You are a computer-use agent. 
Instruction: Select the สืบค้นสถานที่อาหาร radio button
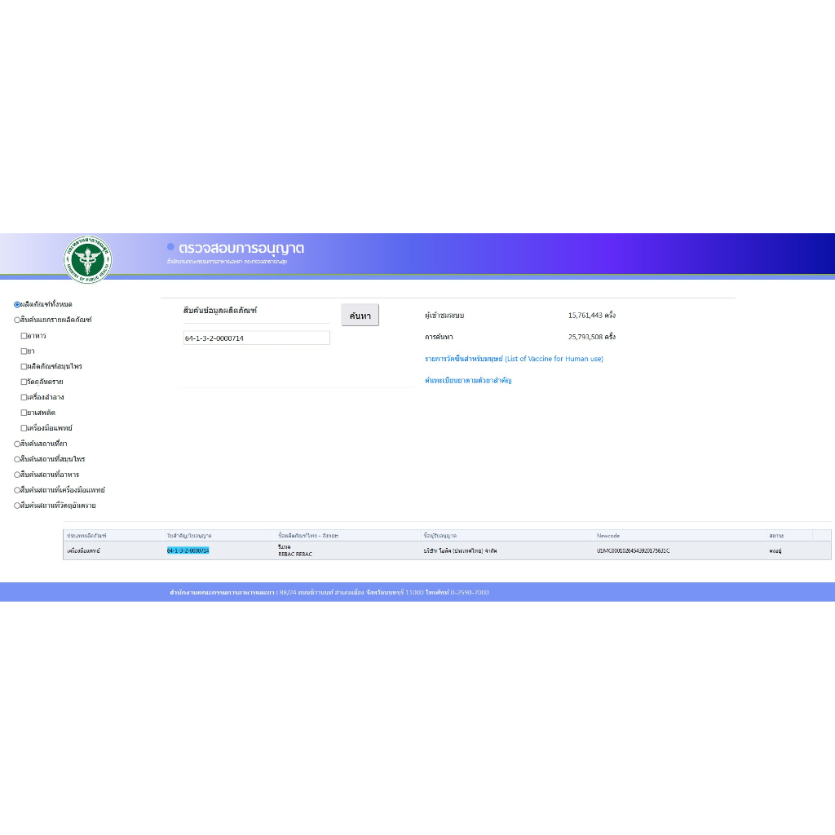coord(17,475)
